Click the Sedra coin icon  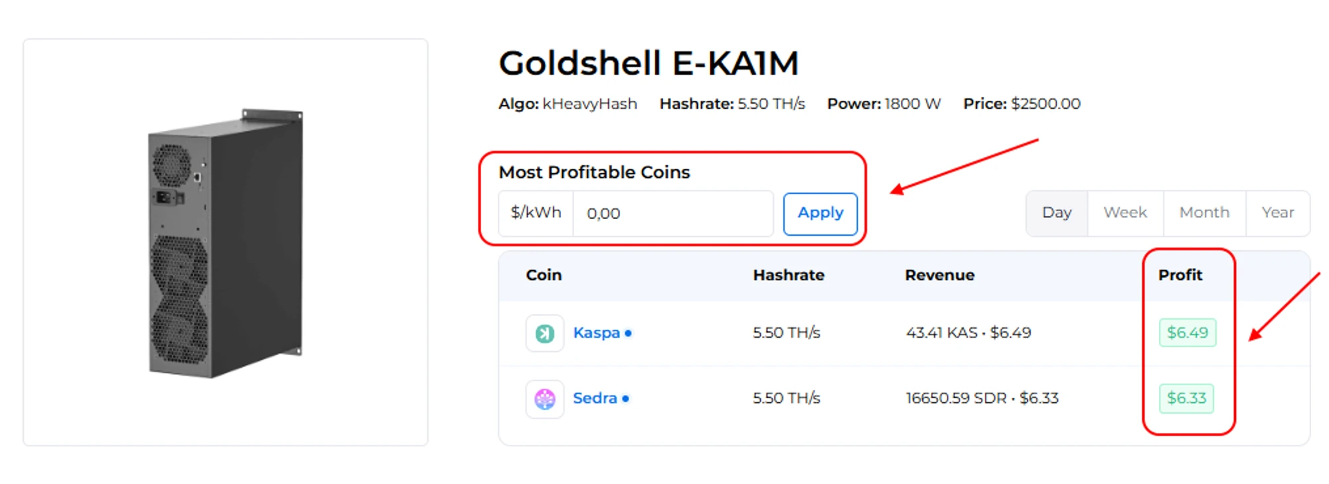pyautogui.click(x=545, y=399)
